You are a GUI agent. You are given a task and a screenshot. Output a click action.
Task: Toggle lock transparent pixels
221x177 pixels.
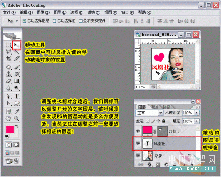click(x=148, y=121)
